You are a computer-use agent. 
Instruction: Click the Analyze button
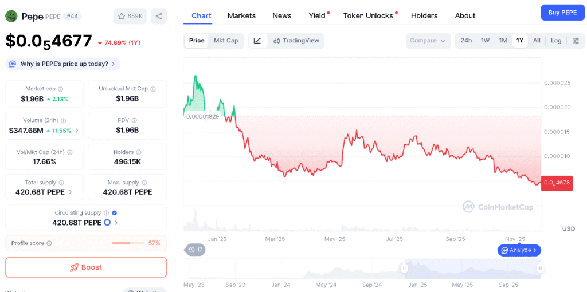(x=519, y=250)
